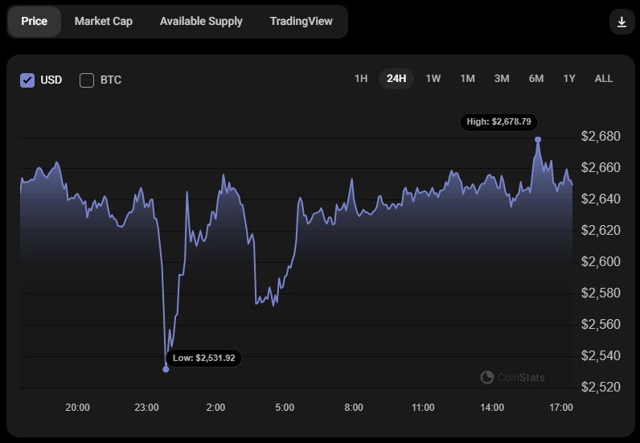Switch to the Market Cap tab
Viewport: 640px width, 443px height.
click(x=104, y=22)
